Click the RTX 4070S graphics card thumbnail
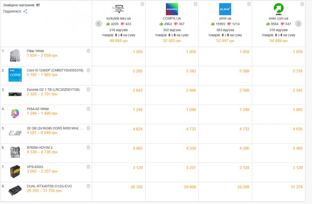Viewport: 312px width, 204px height. click(15, 189)
